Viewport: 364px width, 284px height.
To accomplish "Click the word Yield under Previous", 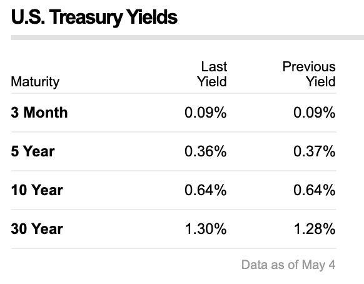I will tap(321, 82).
